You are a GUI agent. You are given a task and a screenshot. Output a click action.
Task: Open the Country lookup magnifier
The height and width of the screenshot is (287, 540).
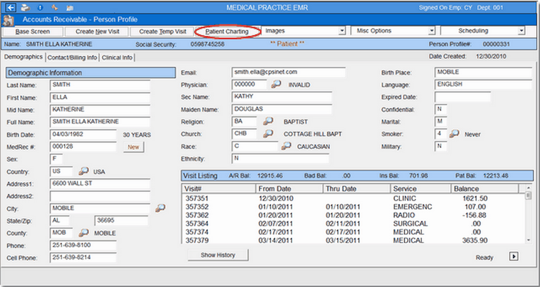[x=84, y=171]
